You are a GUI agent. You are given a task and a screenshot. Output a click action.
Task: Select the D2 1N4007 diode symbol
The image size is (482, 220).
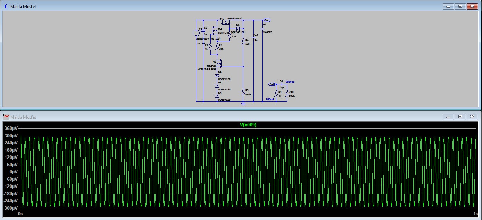262,29
